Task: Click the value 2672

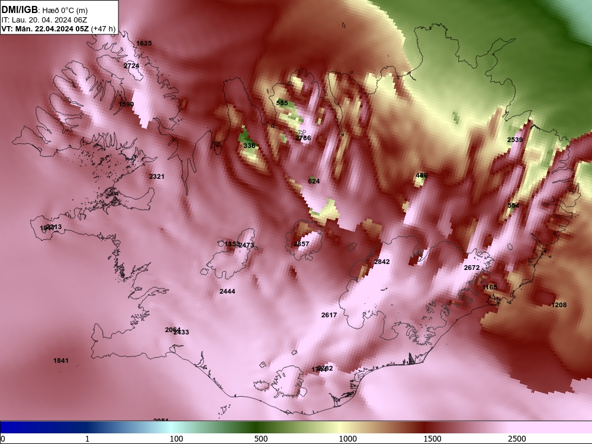Action: coord(472,268)
